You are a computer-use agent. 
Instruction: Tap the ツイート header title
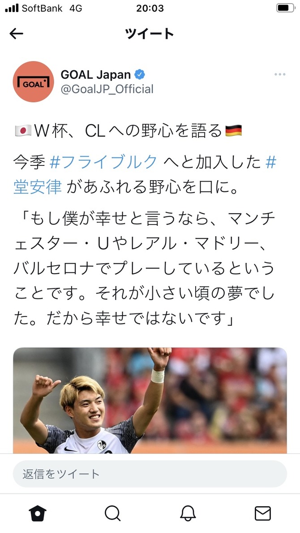[x=150, y=33]
